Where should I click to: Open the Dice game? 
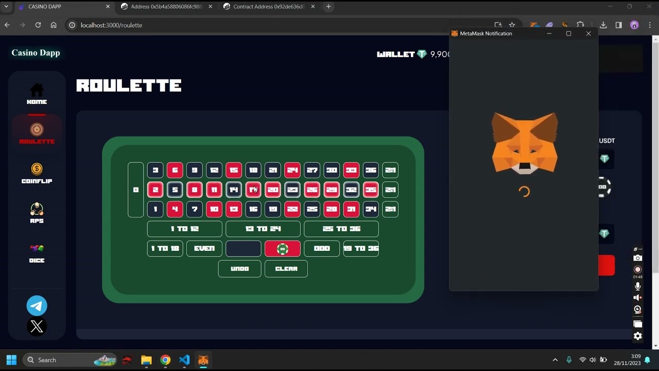[37, 252]
